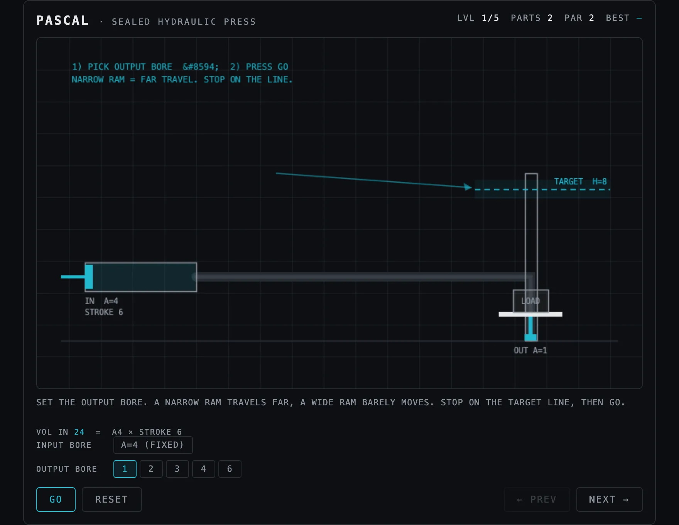Click the PREV level button

click(537, 499)
